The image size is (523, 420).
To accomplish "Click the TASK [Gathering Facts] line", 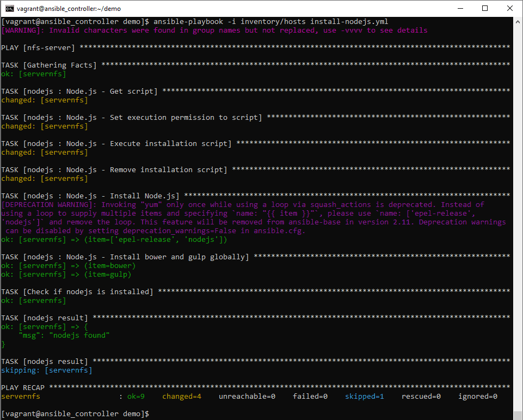I will [x=49, y=65].
